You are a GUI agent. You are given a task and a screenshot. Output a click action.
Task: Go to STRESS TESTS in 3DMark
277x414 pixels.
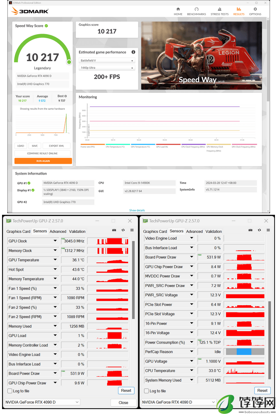click(220, 11)
